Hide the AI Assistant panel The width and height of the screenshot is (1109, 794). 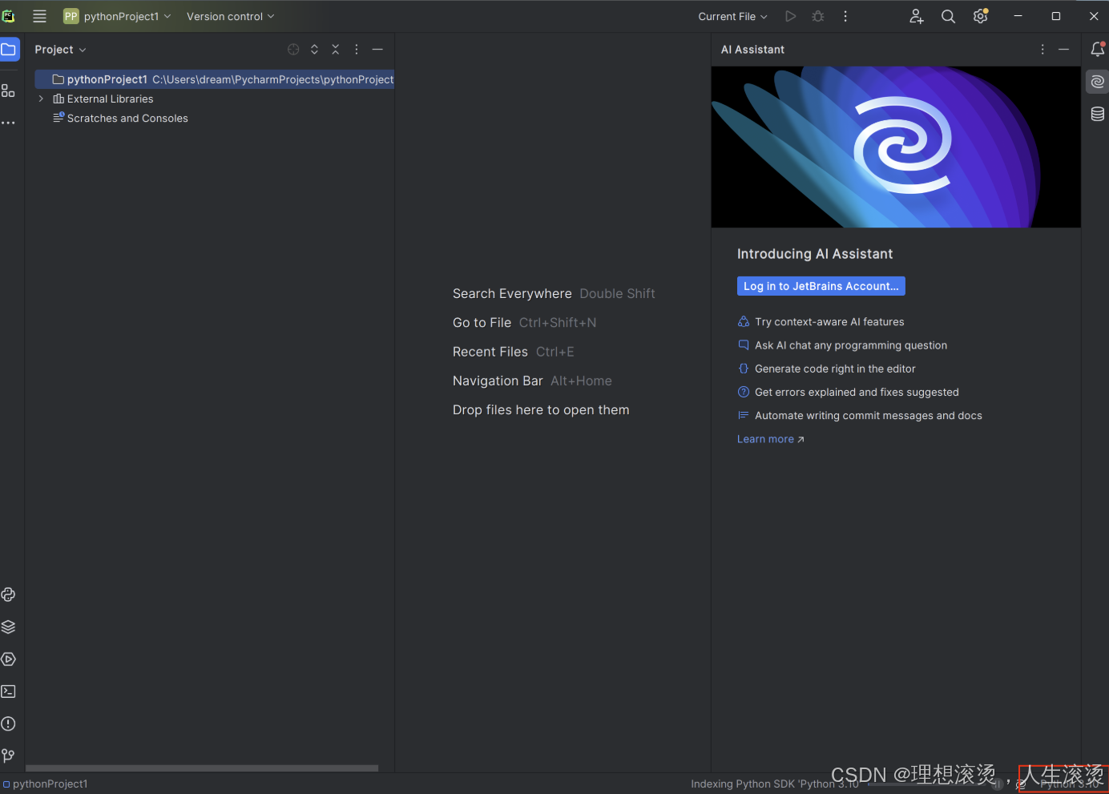(1064, 50)
